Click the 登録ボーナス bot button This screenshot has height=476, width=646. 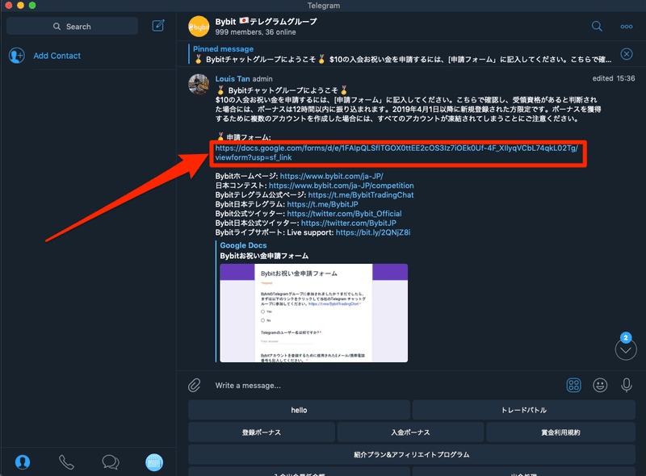(x=262, y=432)
